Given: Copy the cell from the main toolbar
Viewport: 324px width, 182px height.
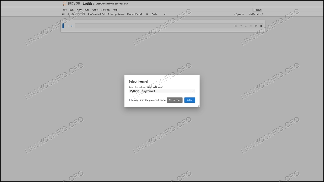Looking at the screenshot, I should [79, 14].
